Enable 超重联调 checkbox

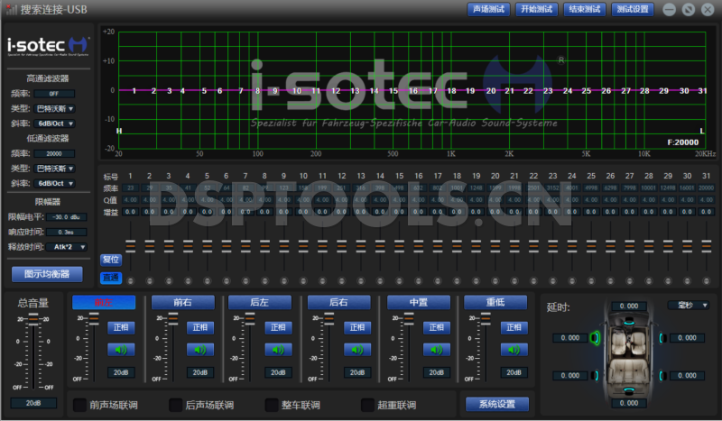(367, 405)
